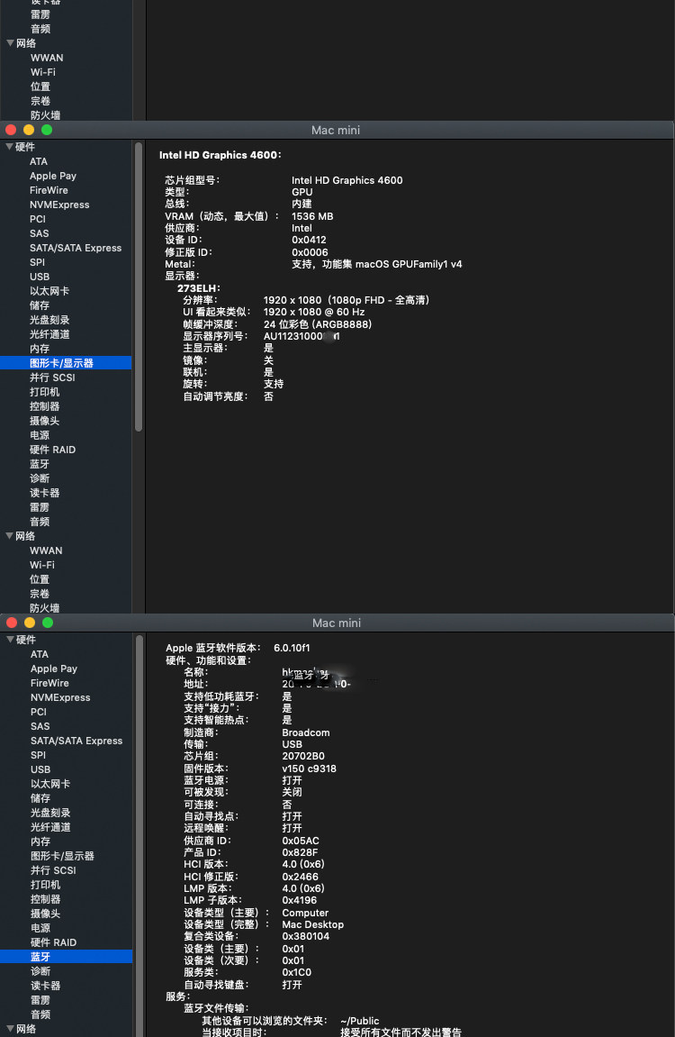The width and height of the screenshot is (675, 1037).
Task: Click the VRAM value '1536 MB'
Action: 312,216
